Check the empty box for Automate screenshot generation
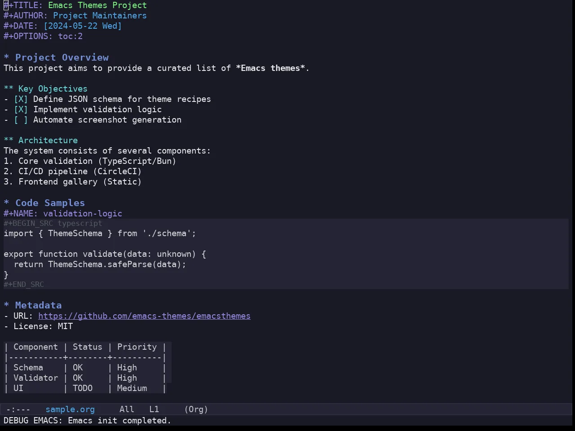Viewport: 575px width, 431px height. [x=21, y=120]
